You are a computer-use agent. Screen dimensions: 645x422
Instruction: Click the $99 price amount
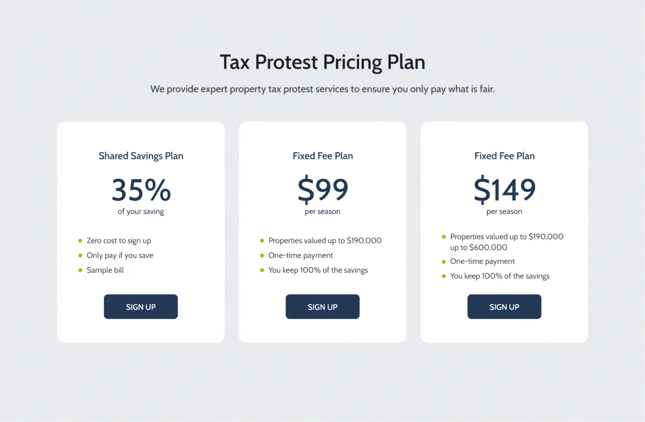coord(322,190)
